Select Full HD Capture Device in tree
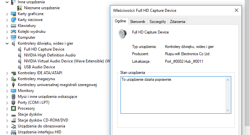The image size is (250, 135). (44, 49)
